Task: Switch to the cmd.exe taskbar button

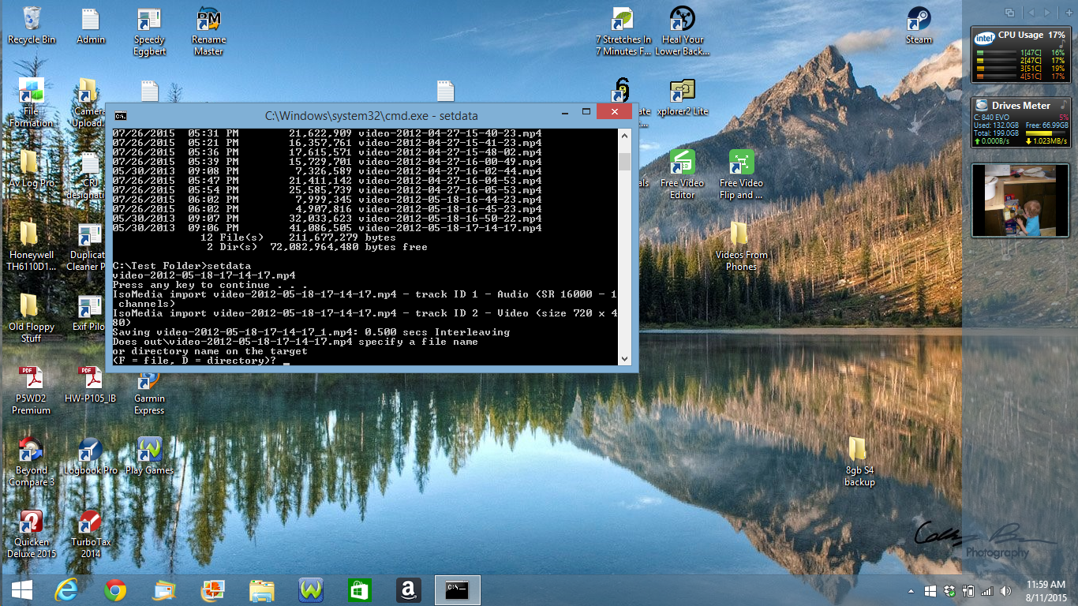Action: 458,590
